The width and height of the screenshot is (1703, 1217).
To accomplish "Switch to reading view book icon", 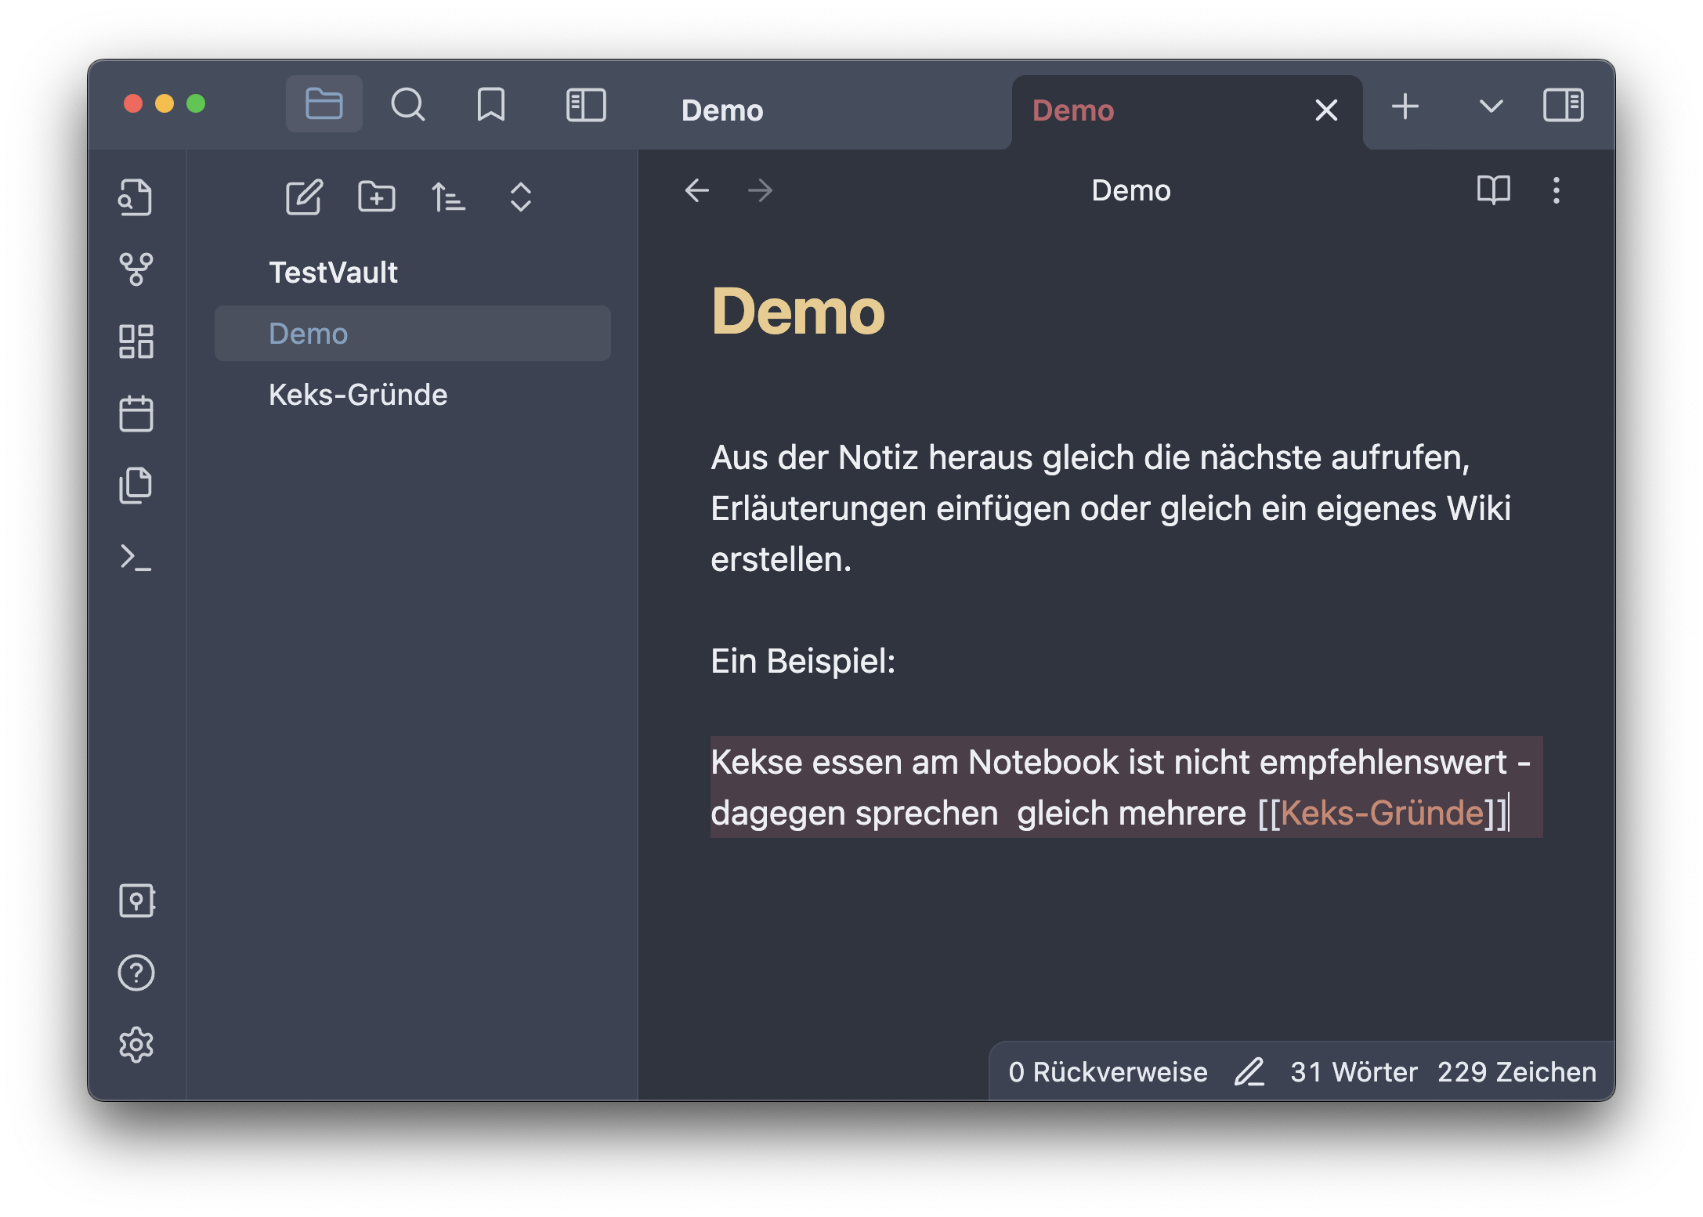I will point(1493,190).
